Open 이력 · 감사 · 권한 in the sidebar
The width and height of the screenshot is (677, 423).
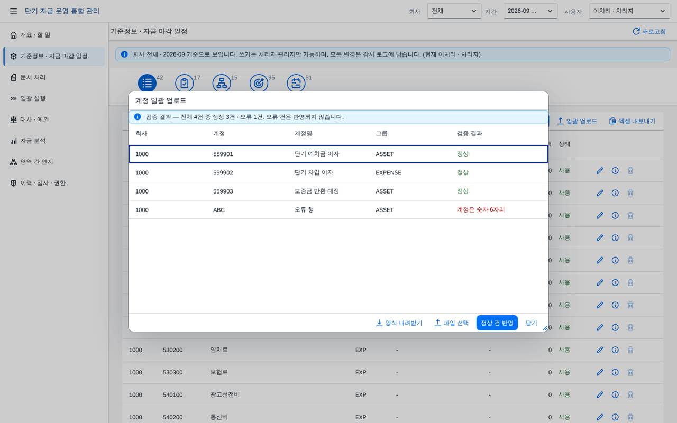[54, 183]
